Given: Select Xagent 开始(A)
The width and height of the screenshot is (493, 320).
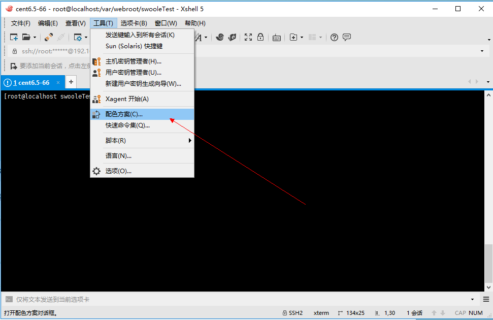Looking at the screenshot, I should (x=142, y=99).
